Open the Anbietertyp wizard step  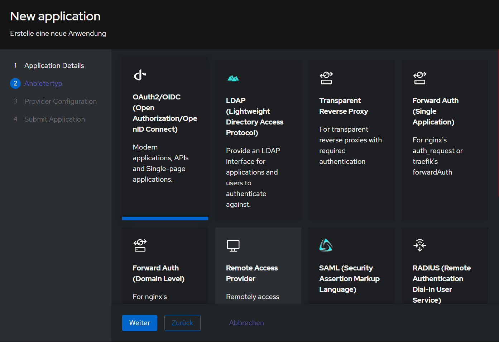[43, 83]
